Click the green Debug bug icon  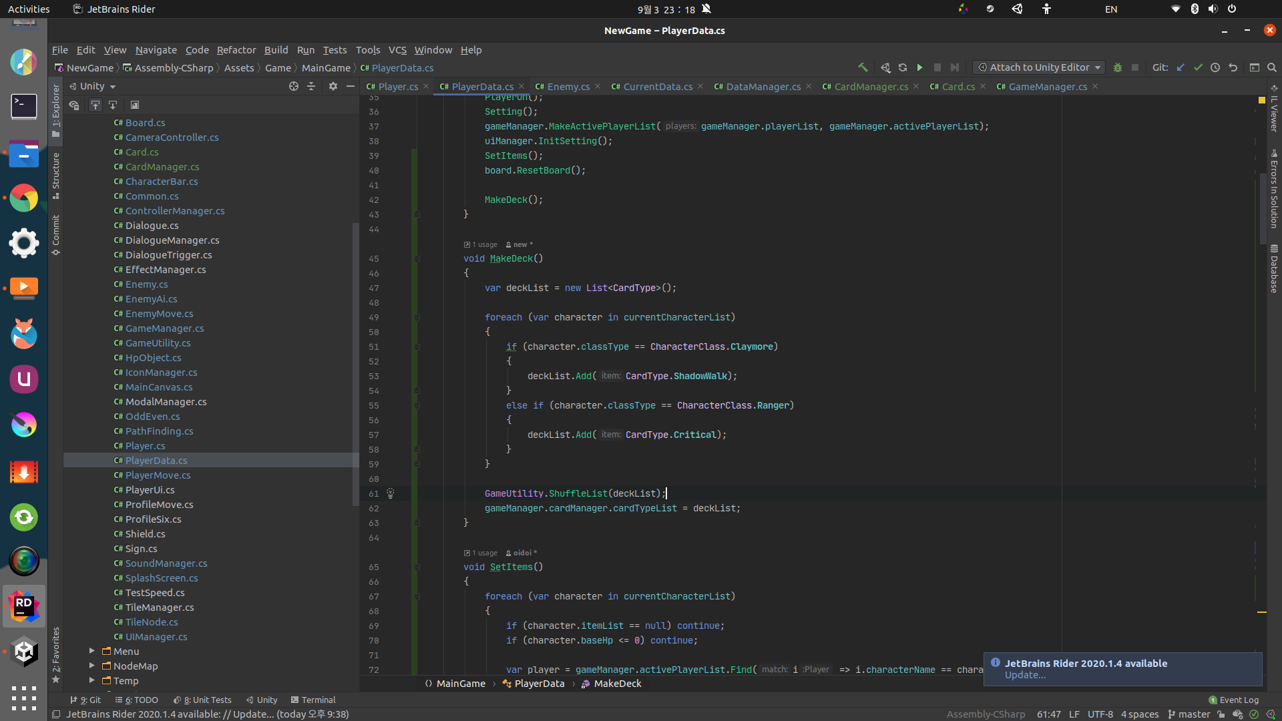[x=1117, y=67]
